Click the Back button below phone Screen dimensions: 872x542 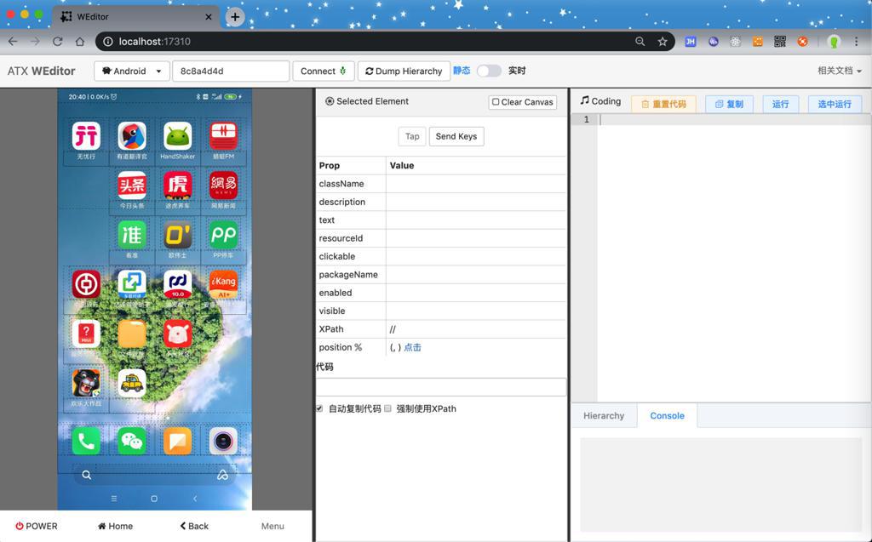[194, 526]
